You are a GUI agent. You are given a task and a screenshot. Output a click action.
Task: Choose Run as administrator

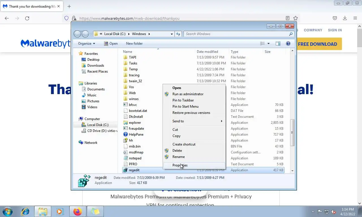(x=194, y=94)
